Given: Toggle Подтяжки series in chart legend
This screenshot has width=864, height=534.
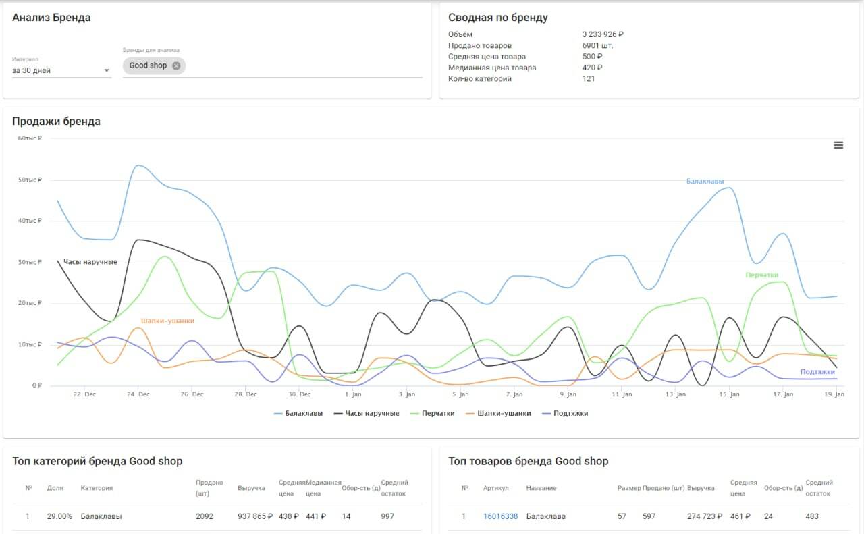Looking at the screenshot, I should (x=565, y=413).
